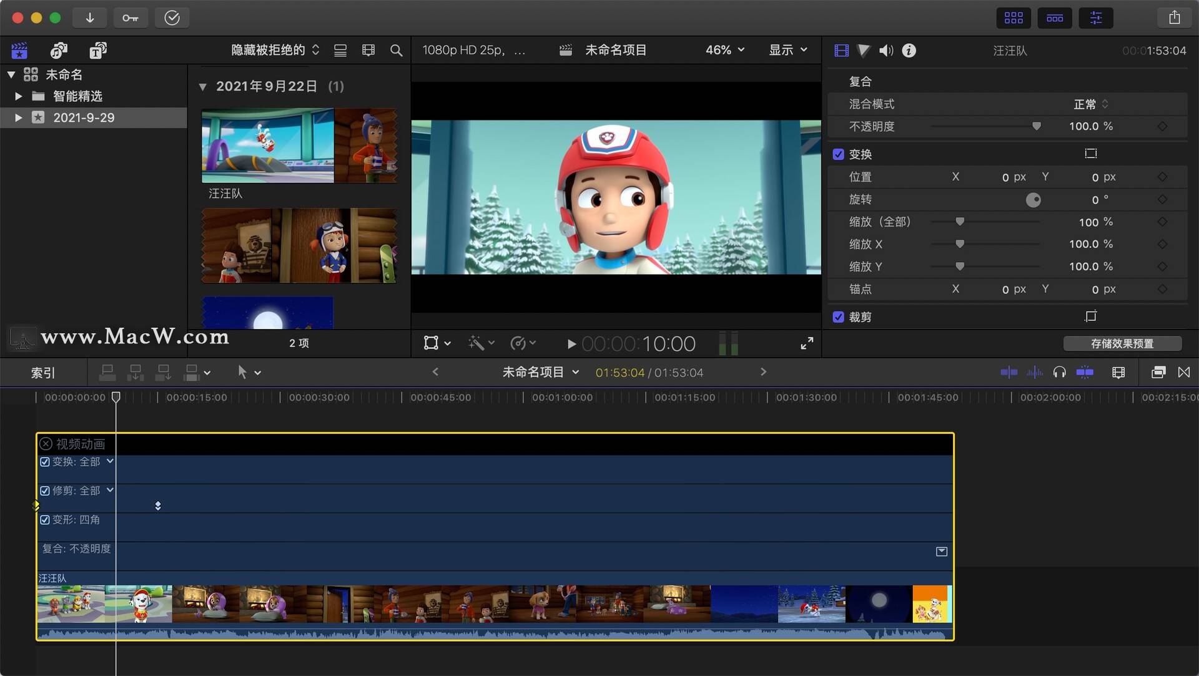The width and height of the screenshot is (1199, 676).
Task: Reset transform onscreen controls icon
Action: (x=1091, y=154)
